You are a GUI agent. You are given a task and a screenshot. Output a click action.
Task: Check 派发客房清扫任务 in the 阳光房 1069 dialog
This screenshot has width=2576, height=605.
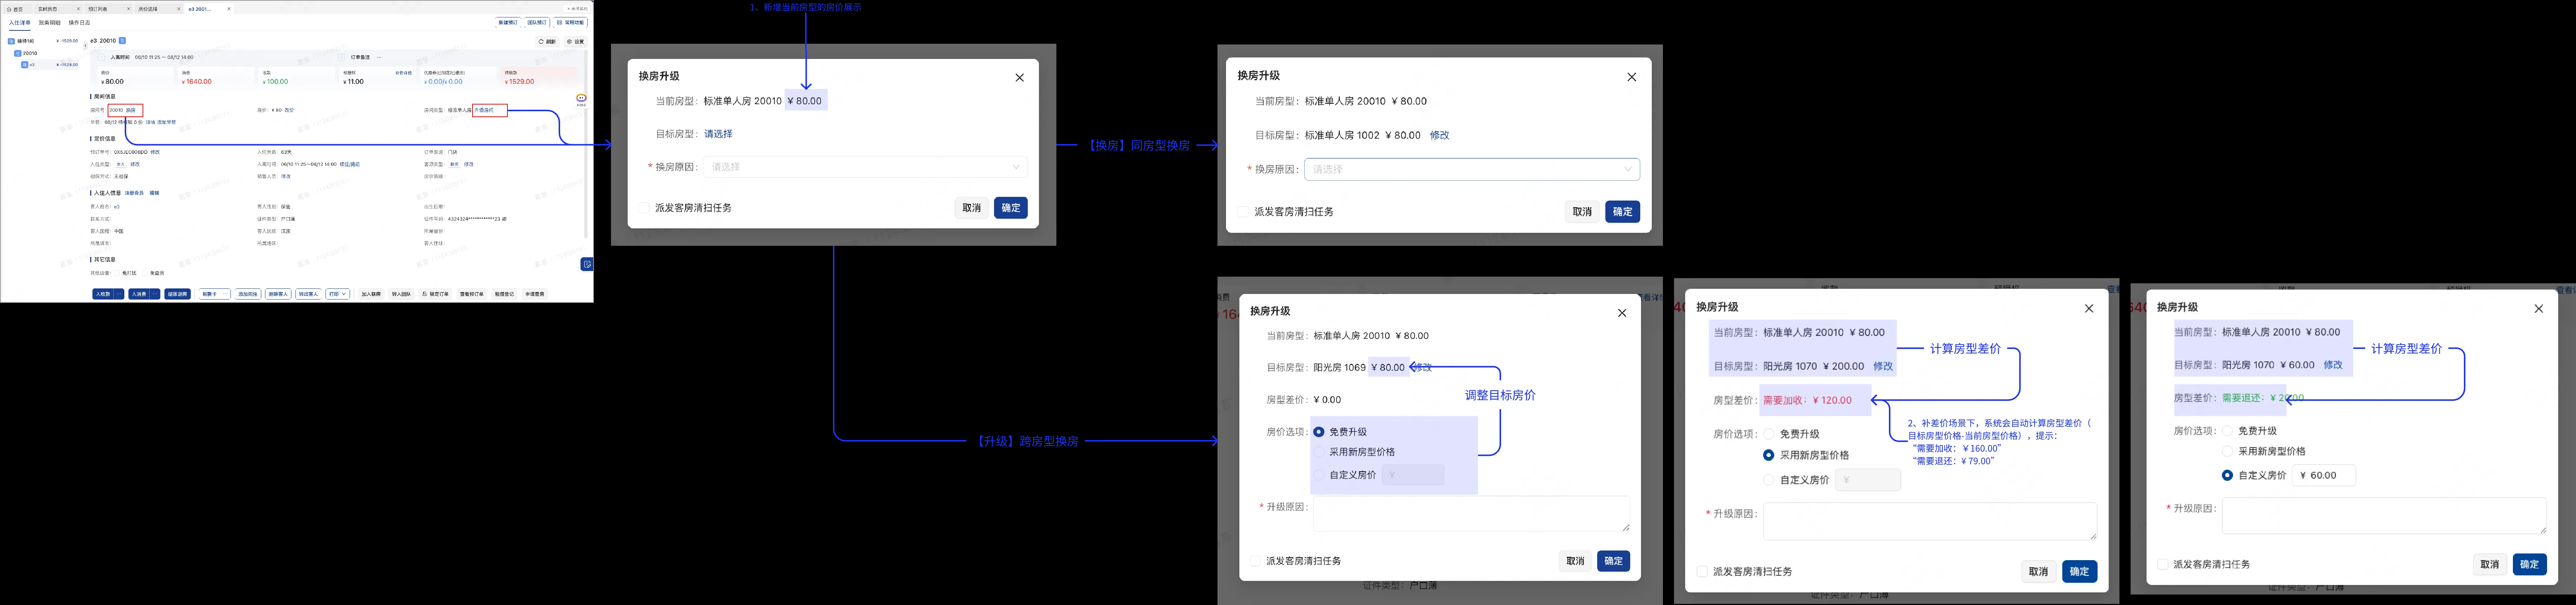(1256, 561)
